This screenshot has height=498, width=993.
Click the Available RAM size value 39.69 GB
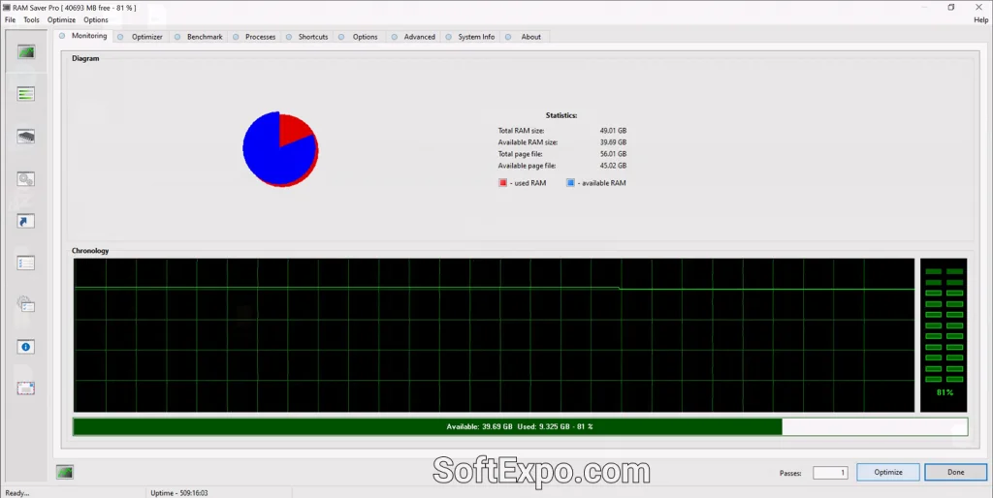[613, 142]
